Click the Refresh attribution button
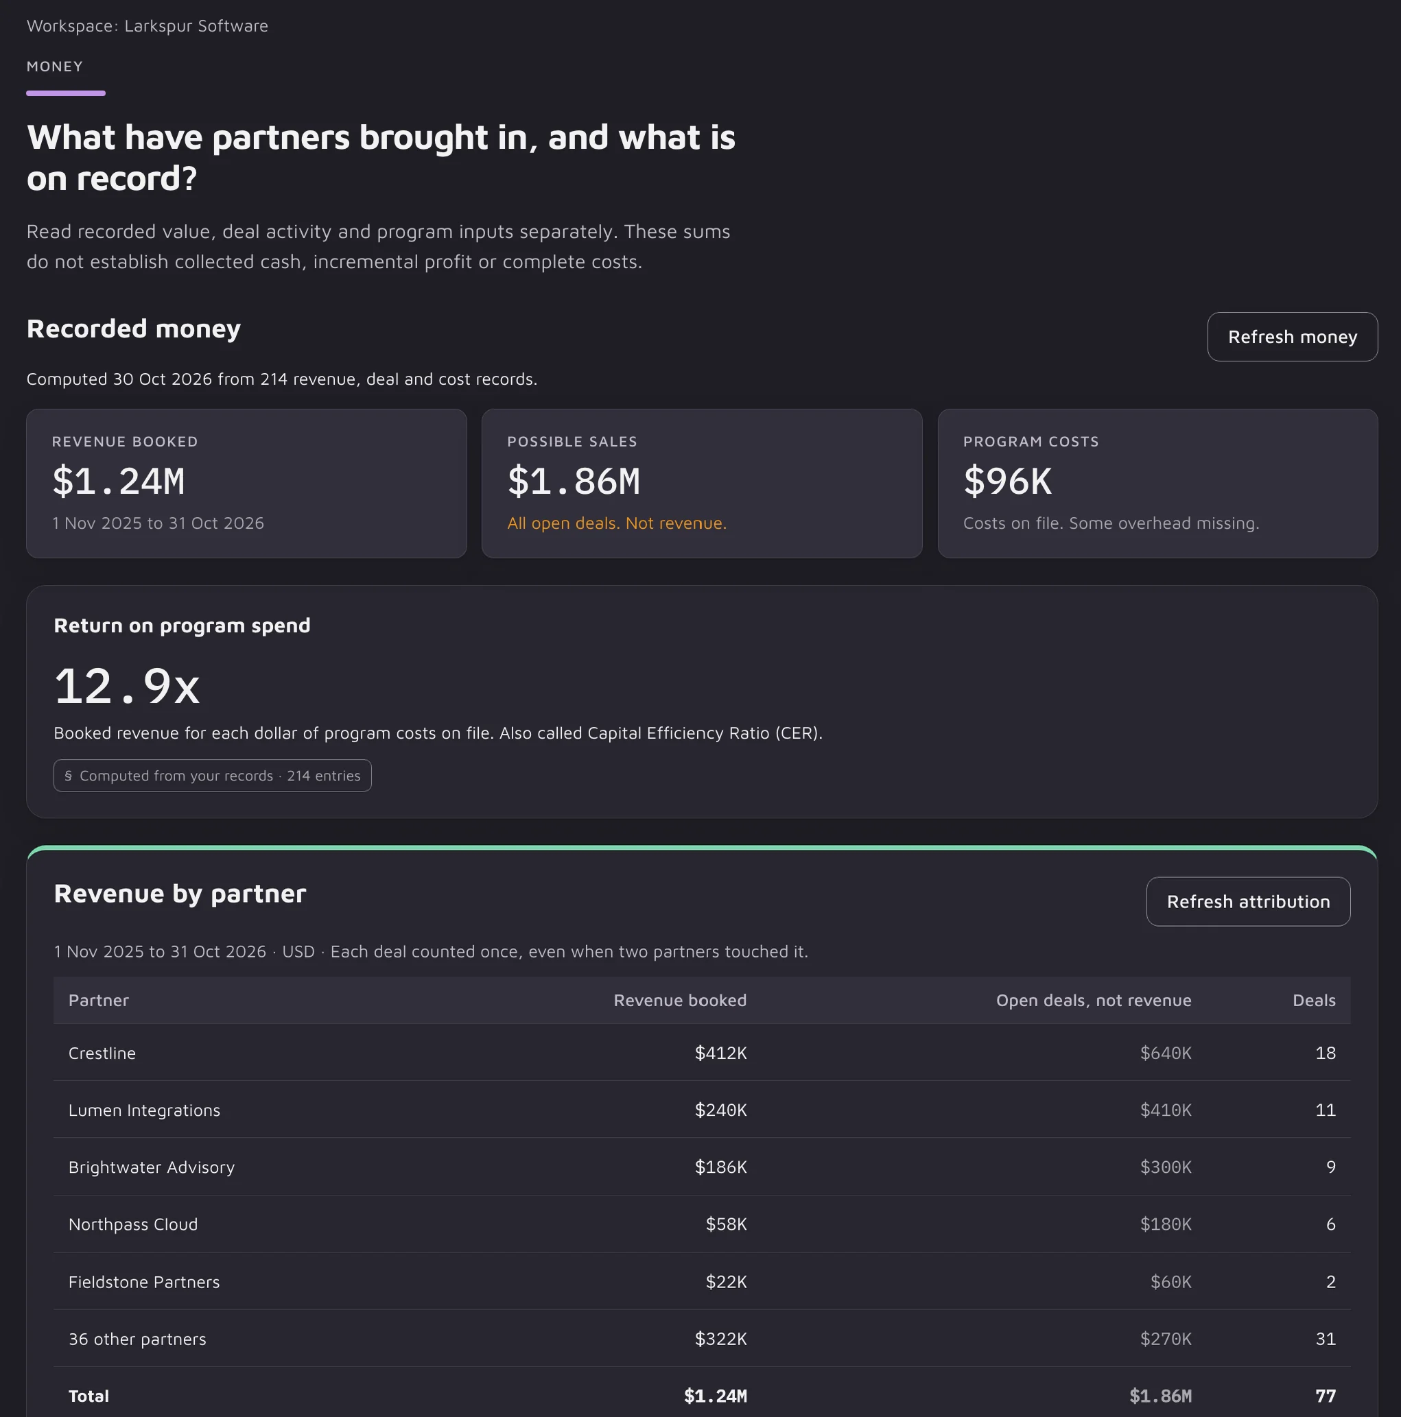The width and height of the screenshot is (1401, 1417). point(1249,901)
